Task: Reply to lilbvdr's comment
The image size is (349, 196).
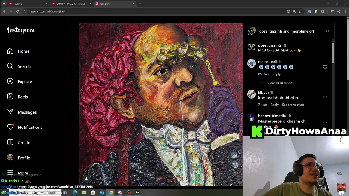Action: click(x=275, y=105)
